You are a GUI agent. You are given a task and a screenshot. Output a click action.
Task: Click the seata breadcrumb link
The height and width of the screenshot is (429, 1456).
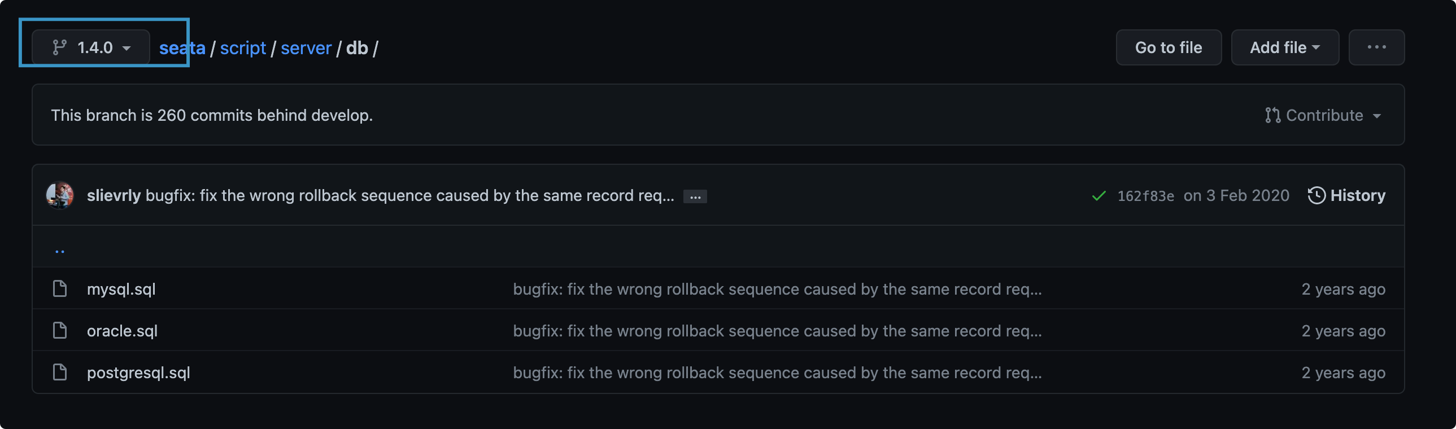point(182,48)
